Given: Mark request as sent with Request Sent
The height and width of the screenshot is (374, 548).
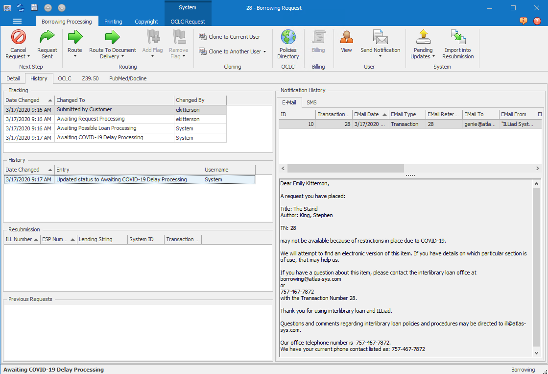Looking at the screenshot, I should click(x=47, y=37).
